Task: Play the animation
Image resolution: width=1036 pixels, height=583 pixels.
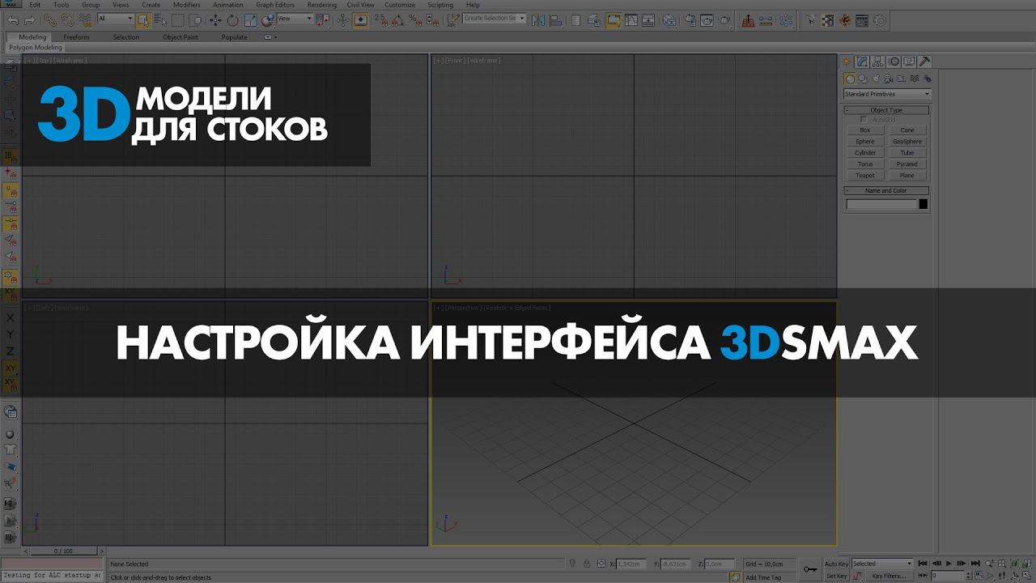Action: [x=949, y=564]
